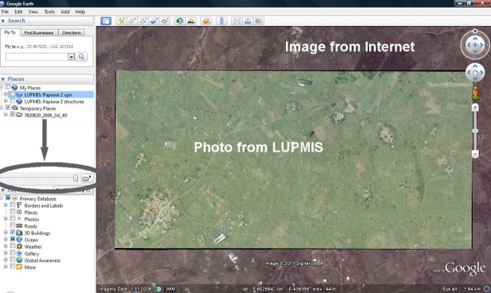Click the Add Image Overlay icon
Image resolution: width=491 pixels, height=293 pixels.
[x=154, y=21]
